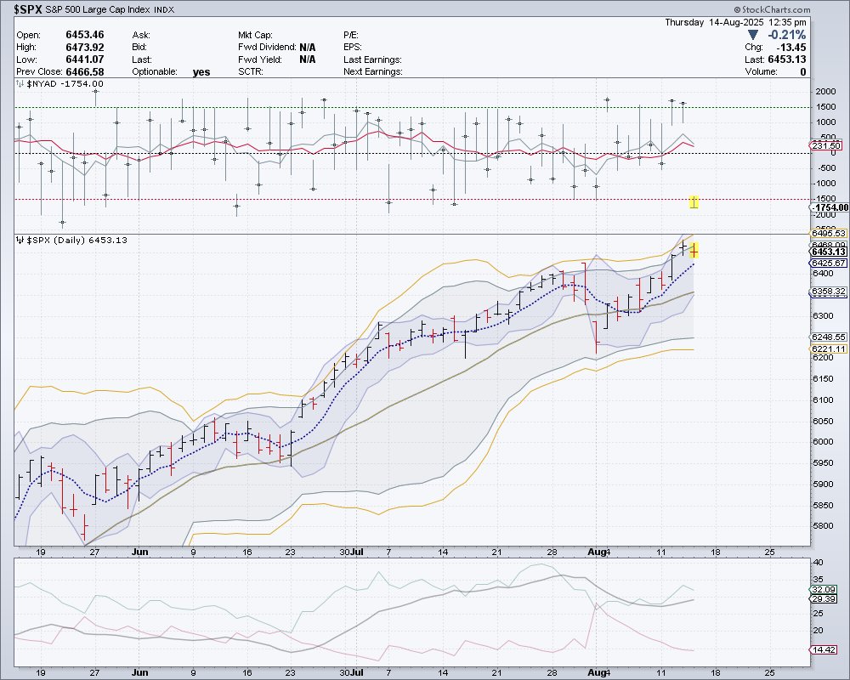Screen dimensions: 850x680
Task: Click the SCTR label
Action: click(251, 71)
